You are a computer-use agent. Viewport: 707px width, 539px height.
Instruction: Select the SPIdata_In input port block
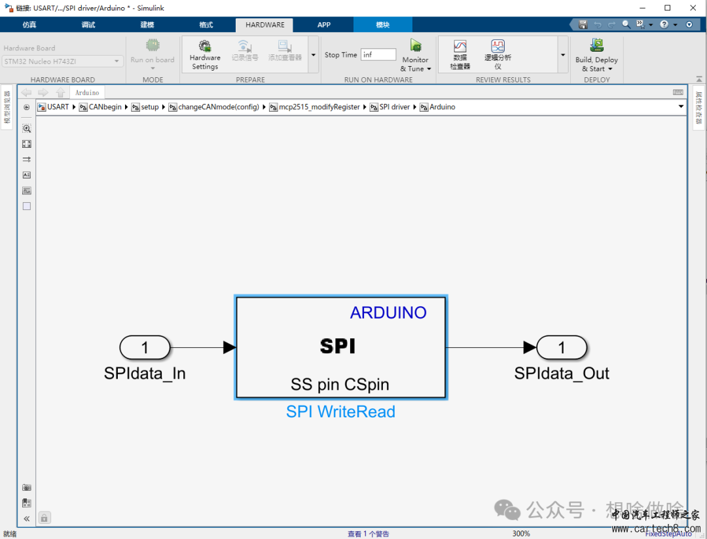pos(145,347)
